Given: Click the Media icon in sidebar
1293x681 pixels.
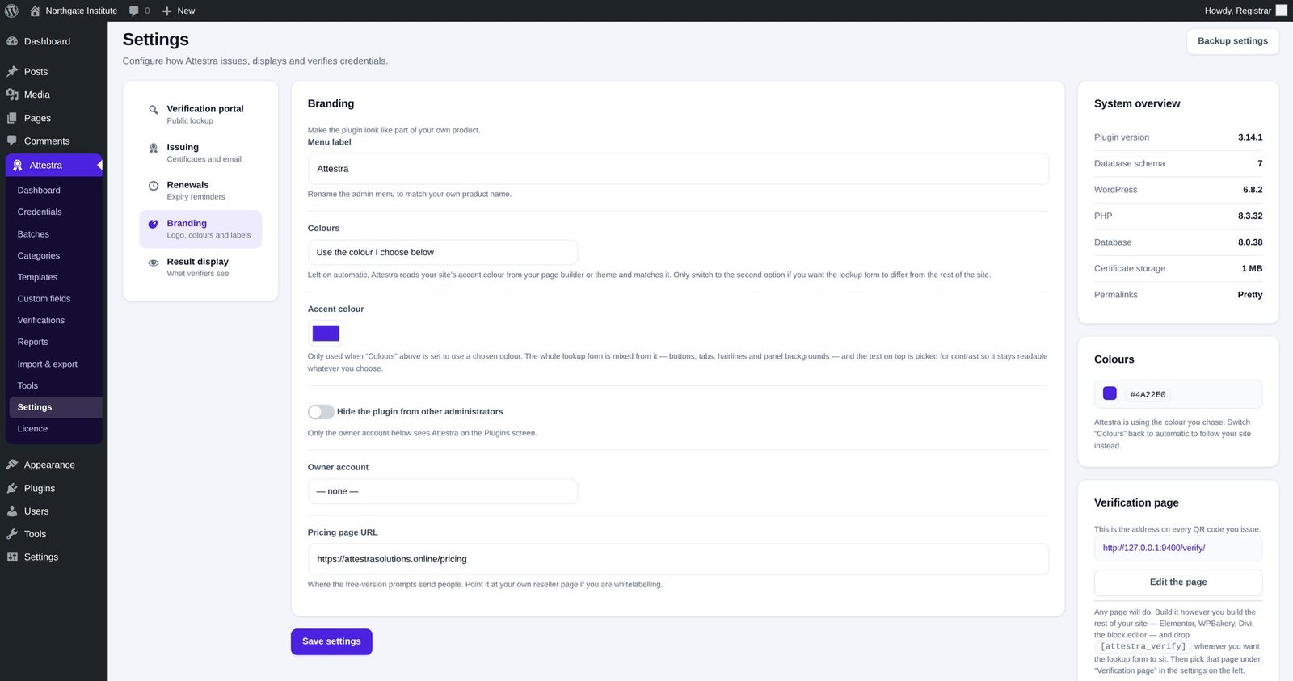Looking at the screenshot, I should tap(12, 95).
